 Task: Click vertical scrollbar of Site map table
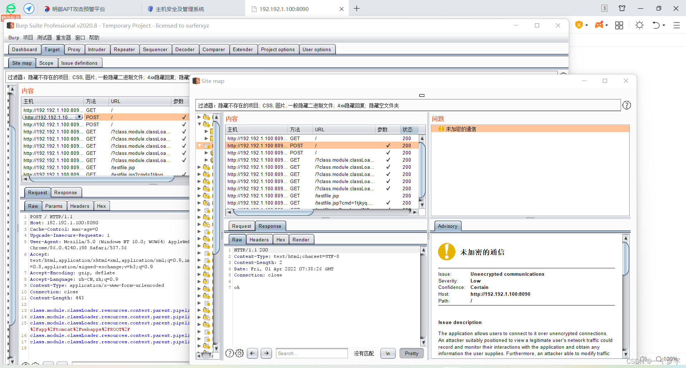(x=422, y=170)
